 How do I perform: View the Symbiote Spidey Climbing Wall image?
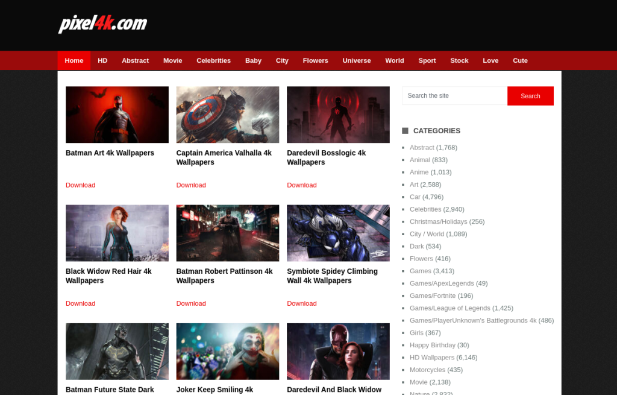pos(338,233)
